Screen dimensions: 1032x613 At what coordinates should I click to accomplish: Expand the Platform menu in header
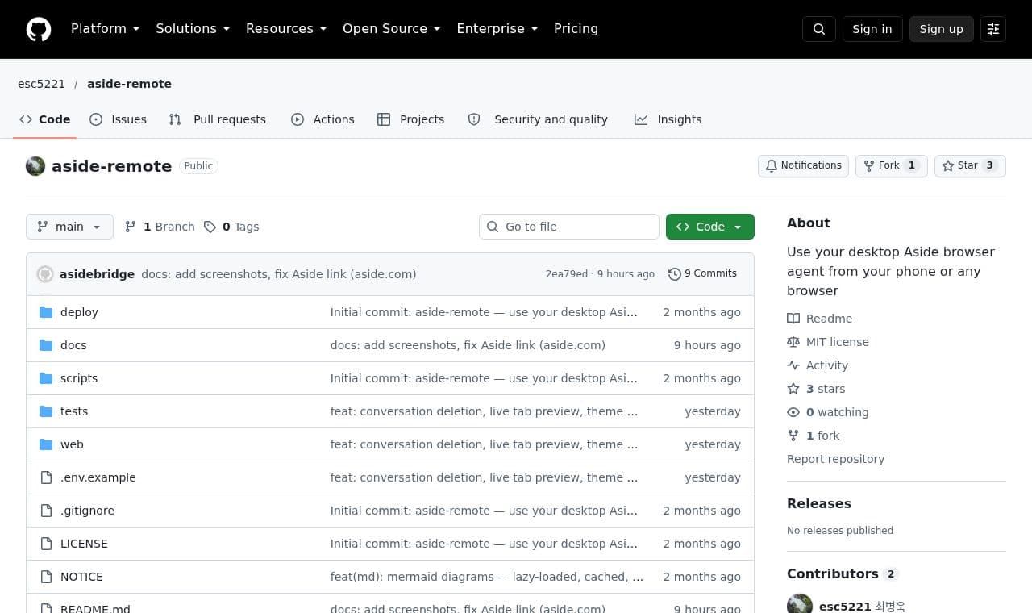tap(105, 29)
